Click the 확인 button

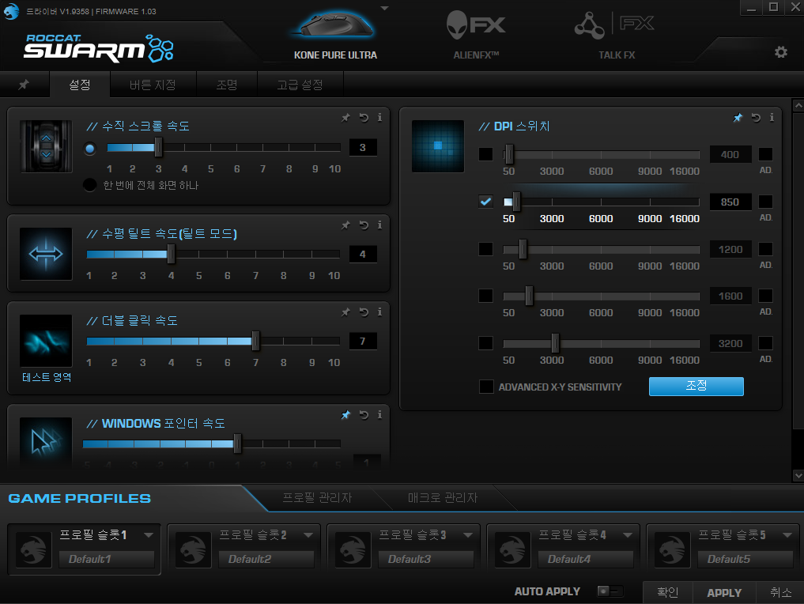667,592
